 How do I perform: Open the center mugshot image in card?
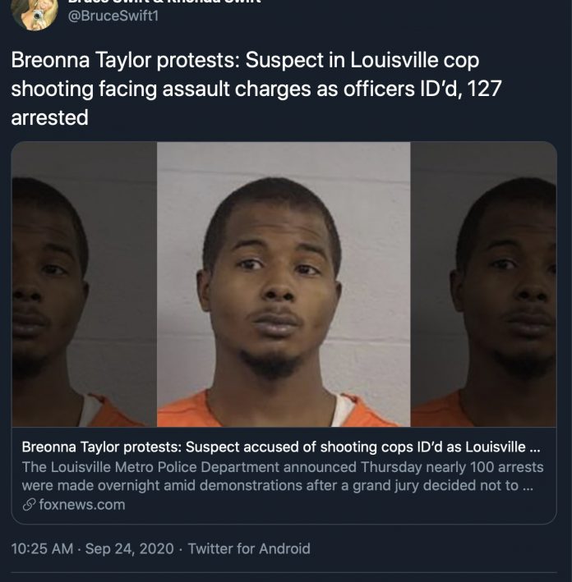pyautogui.click(x=284, y=284)
